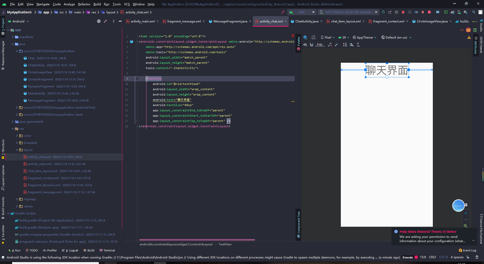484x264 pixels.
Task: Click the Guidelines icon in layout toolbar
Action: click(358, 45)
